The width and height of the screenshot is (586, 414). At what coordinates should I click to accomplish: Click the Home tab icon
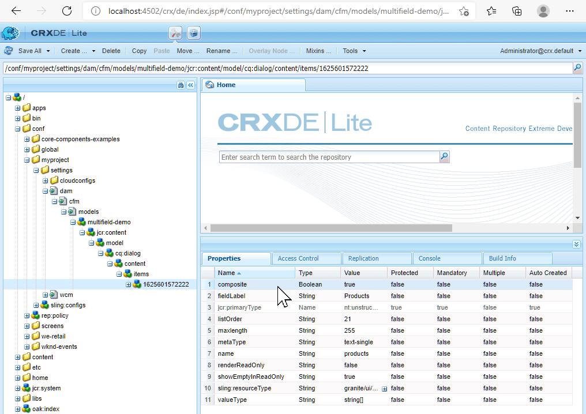tap(210, 85)
